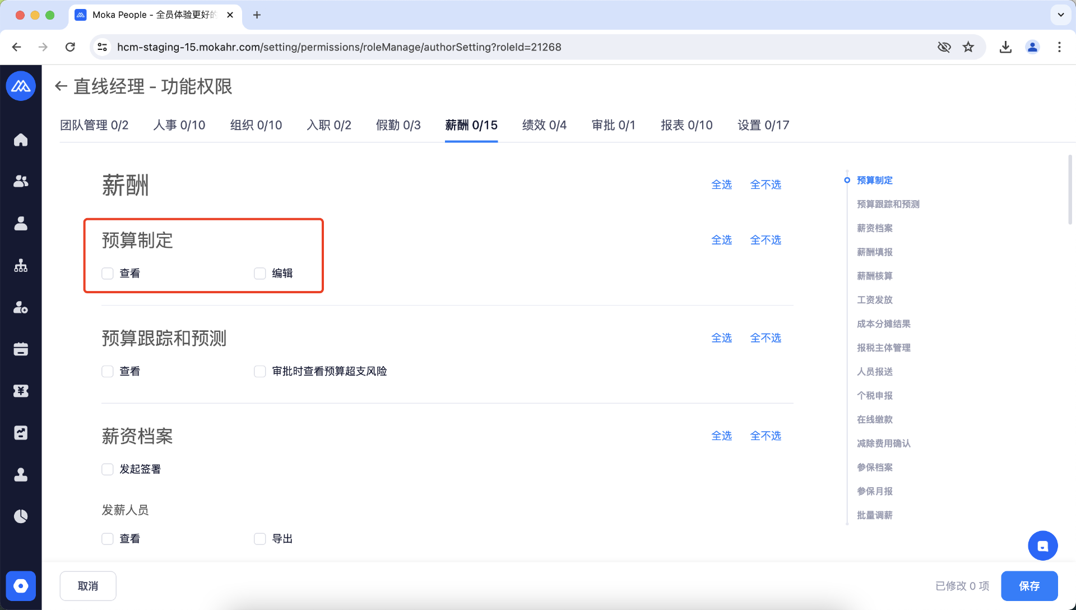Check 查看 under 发薪人员

(x=108, y=539)
